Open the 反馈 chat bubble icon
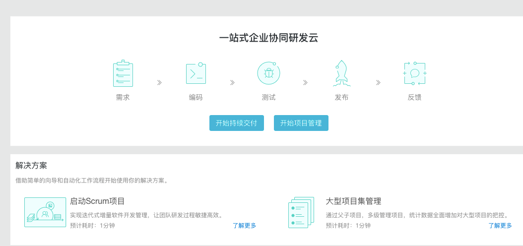 click(x=414, y=73)
